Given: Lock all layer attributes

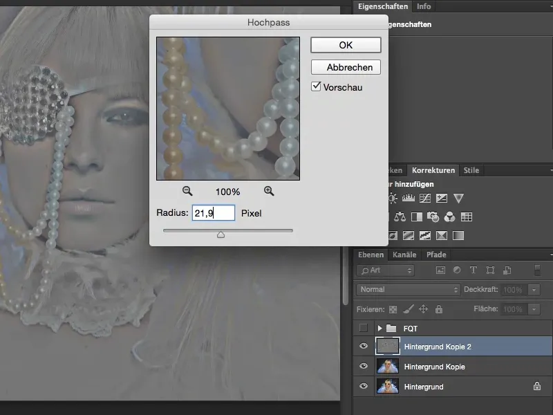Looking at the screenshot, I should (439, 309).
